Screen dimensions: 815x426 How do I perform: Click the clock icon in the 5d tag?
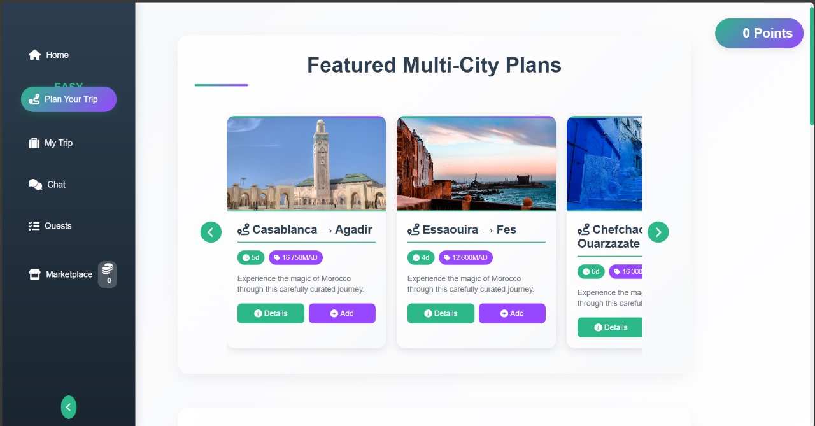coord(246,258)
